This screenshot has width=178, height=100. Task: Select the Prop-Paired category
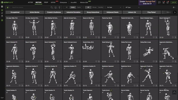[151, 12]
